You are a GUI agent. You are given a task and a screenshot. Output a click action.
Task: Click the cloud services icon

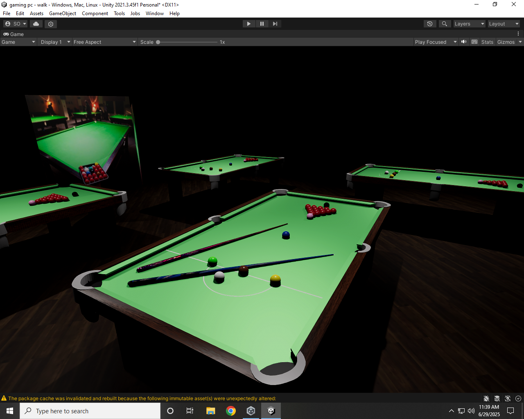pyautogui.click(x=36, y=24)
